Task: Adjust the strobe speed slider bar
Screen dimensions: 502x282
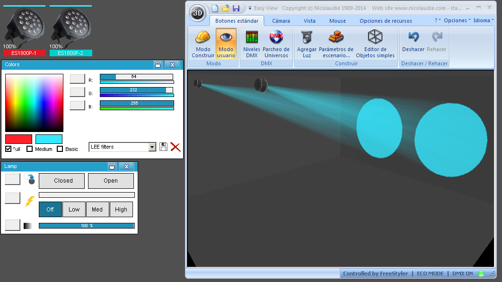Action: (x=87, y=195)
